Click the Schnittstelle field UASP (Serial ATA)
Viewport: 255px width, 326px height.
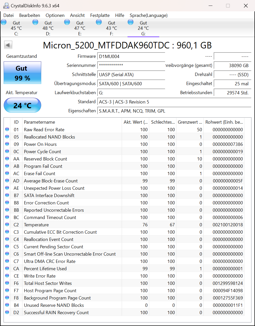point(131,74)
